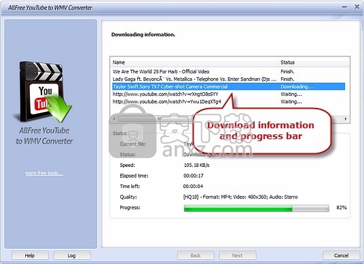Click the green download progress bar

pyautogui.click(x=257, y=208)
